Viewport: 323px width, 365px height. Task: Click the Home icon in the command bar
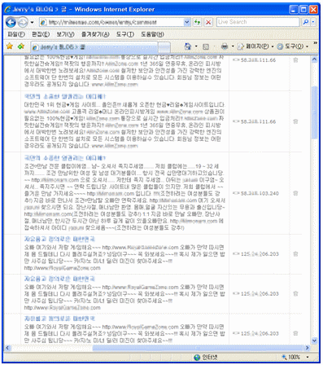188,46
